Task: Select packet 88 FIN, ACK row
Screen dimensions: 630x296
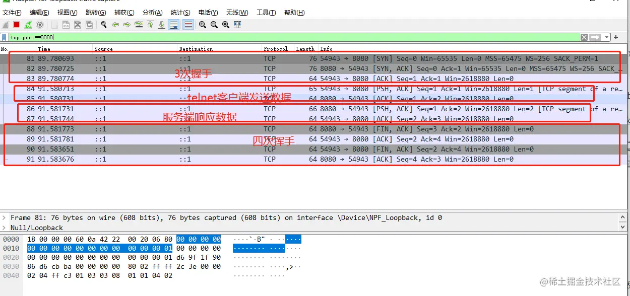Action: [312, 129]
